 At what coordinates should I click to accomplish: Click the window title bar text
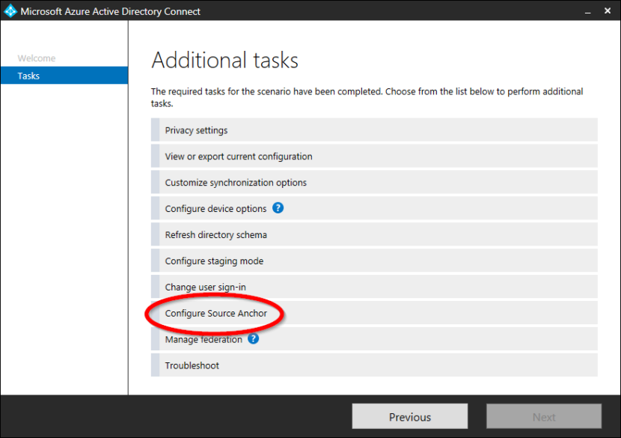pos(110,11)
